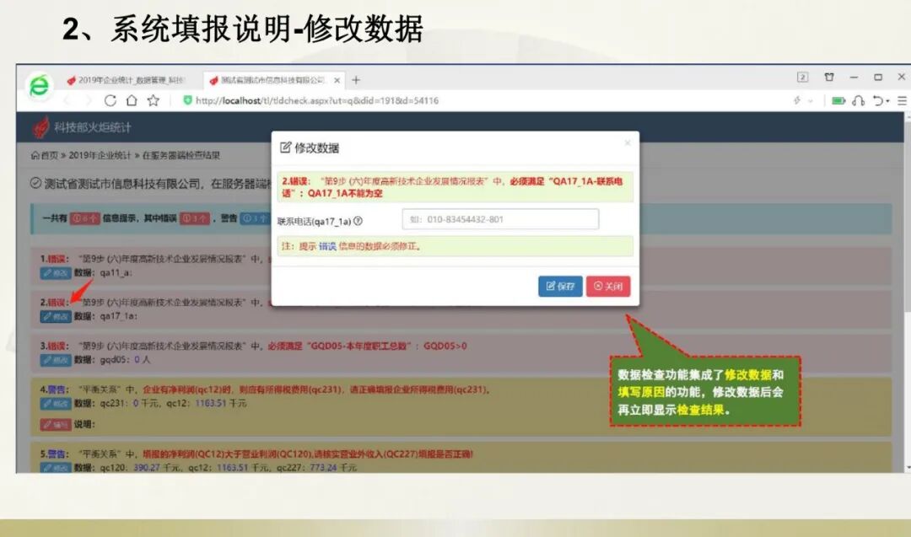Click the 773.24 千元 qc227 value

(333, 467)
